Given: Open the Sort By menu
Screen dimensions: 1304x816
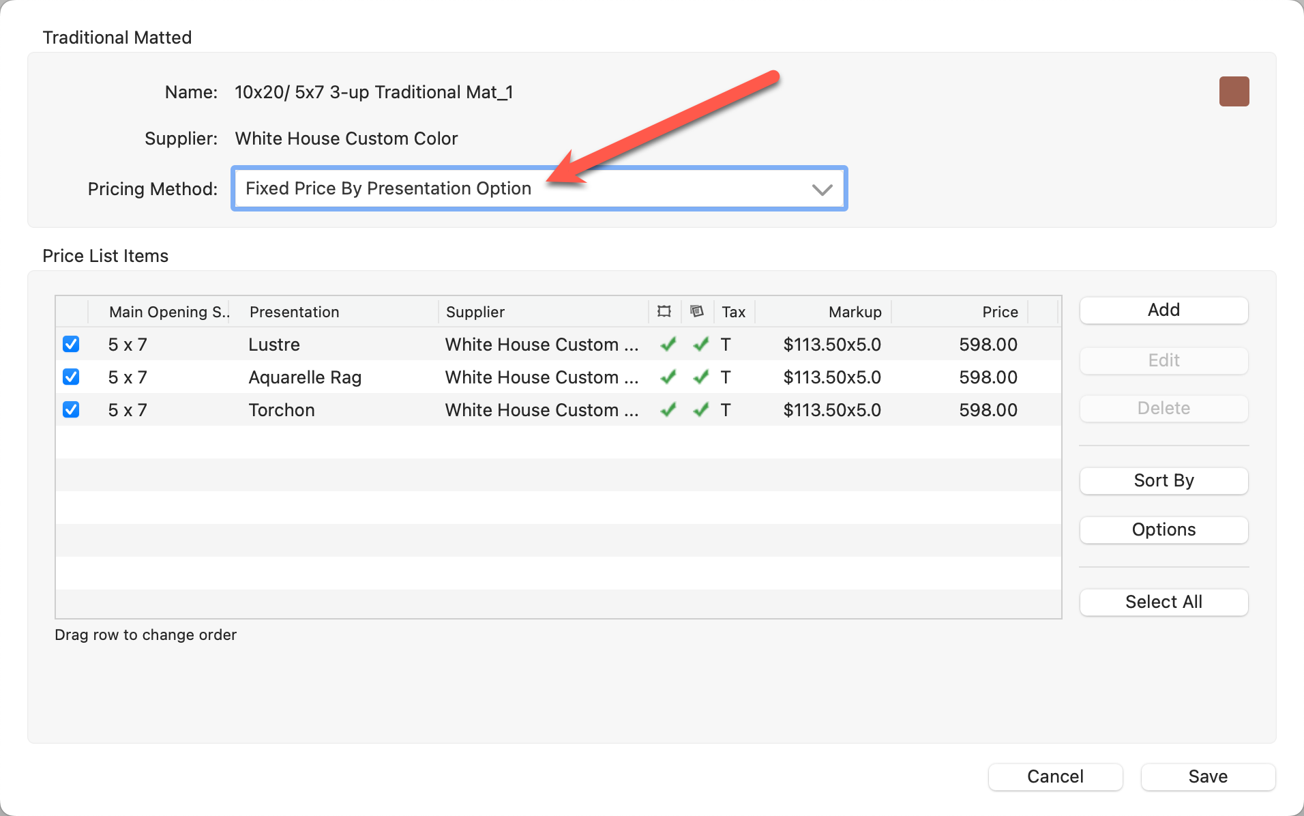Looking at the screenshot, I should pos(1164,481).
